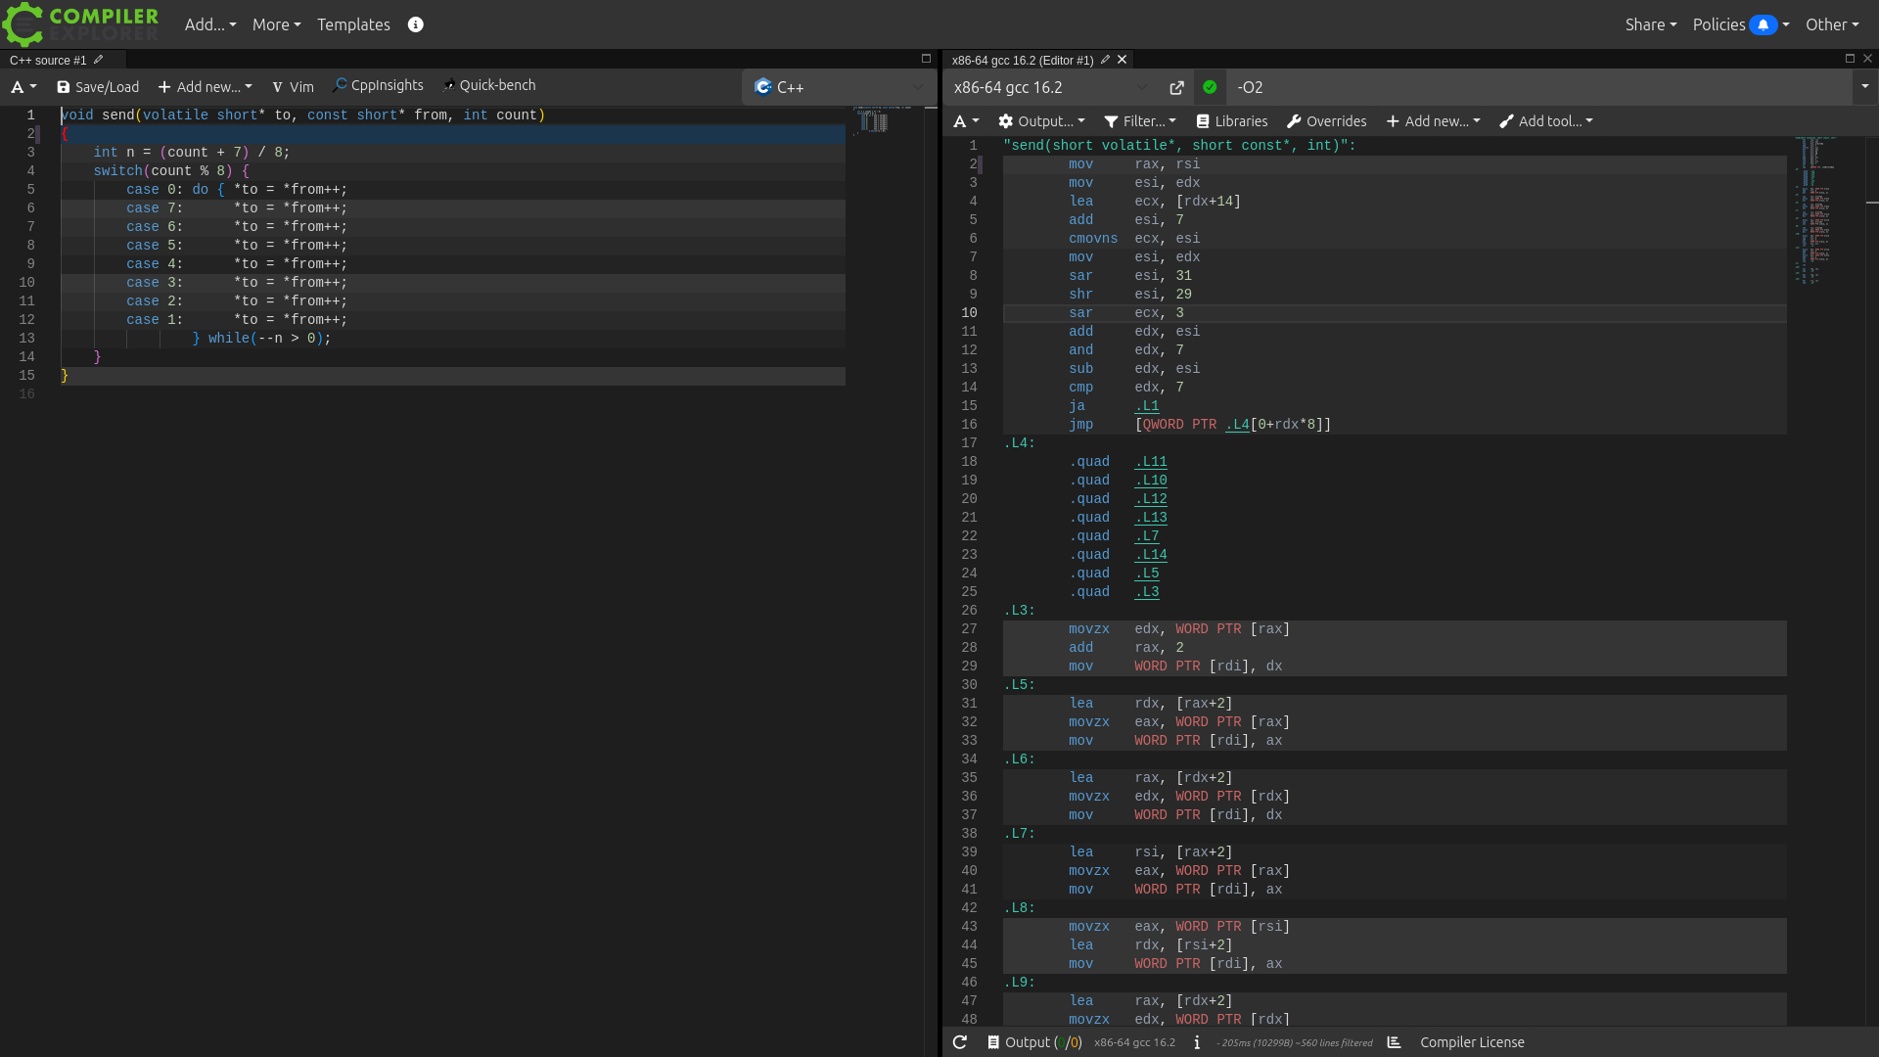Toggle Vim mode in editor

(x=293, y=87)
